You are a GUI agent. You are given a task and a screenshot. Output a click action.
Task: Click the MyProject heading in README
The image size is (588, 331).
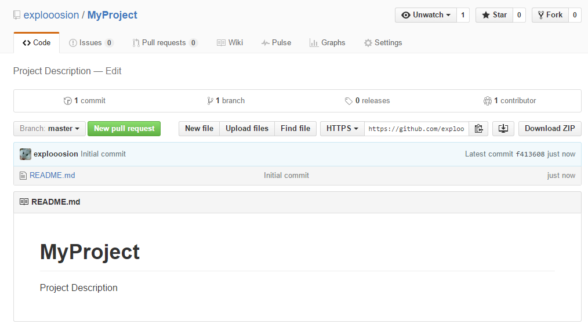pos(90,252)
